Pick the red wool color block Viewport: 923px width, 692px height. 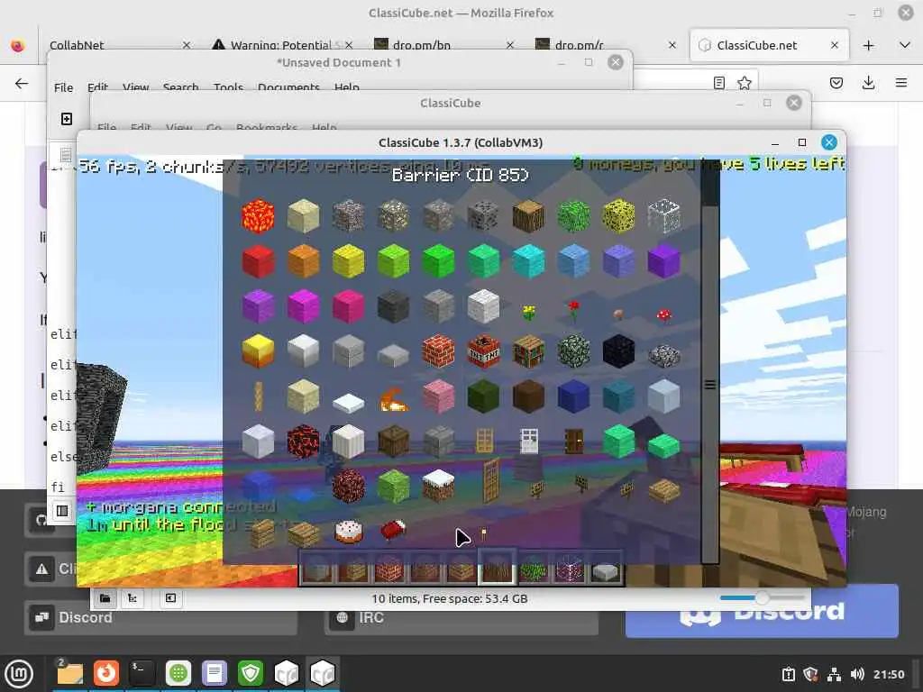pos(258,261)
